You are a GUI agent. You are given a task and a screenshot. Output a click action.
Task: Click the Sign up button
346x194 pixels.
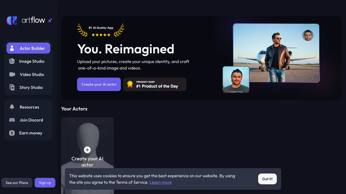pyautogui.click(x=45, y=183)
